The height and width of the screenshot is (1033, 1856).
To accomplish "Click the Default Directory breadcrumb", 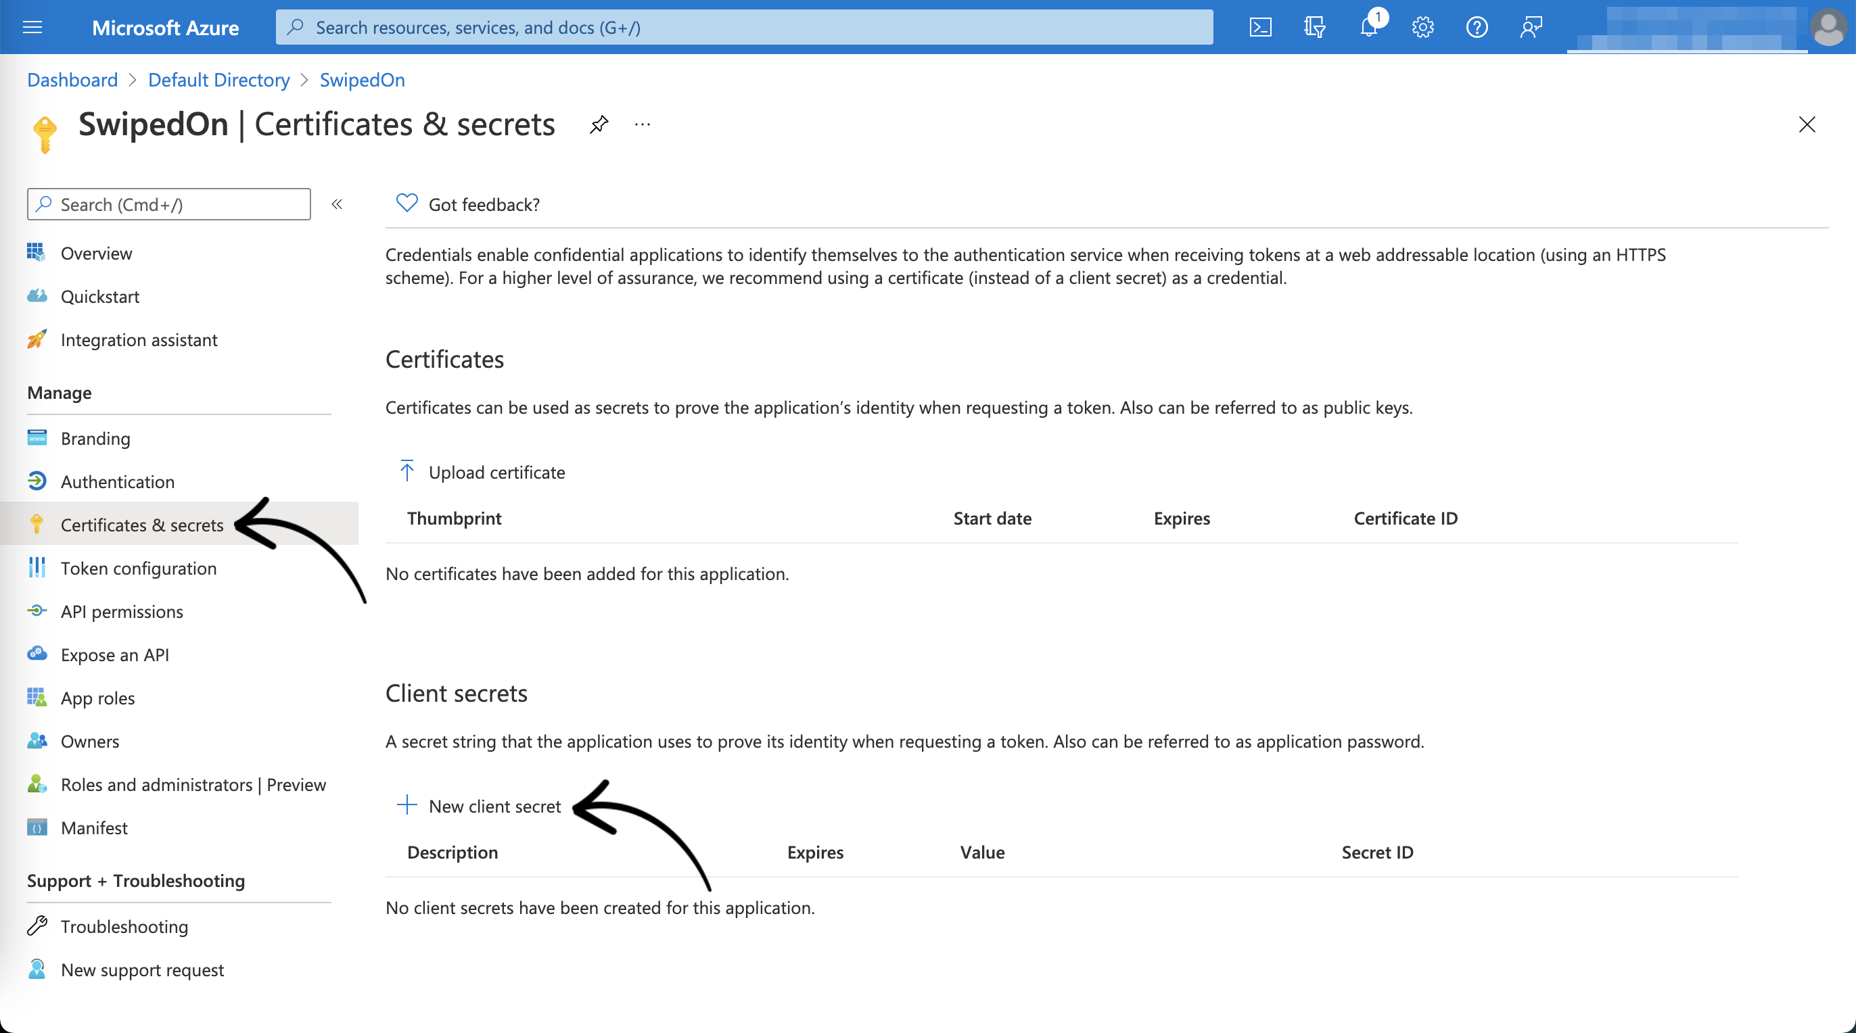I will [x=218, y=79].
